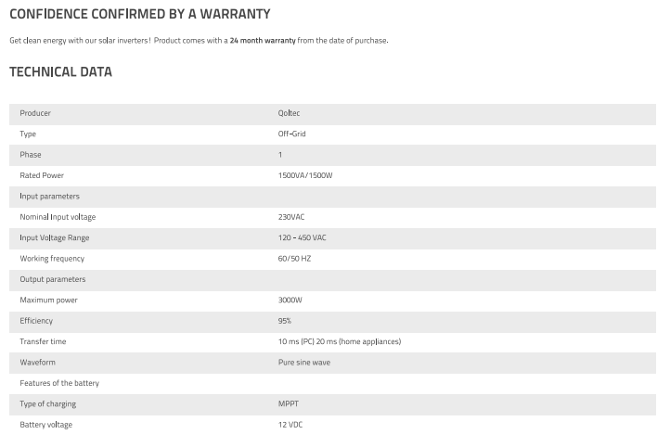Click the "120 - 450 VAC" range value
This screenshot has height=447, width=670.
point(302,238)
